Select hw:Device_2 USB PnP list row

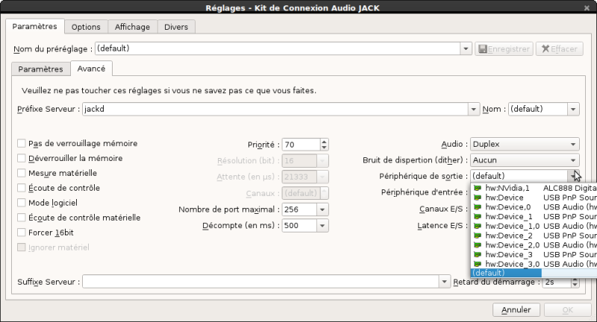[x=534, y=236]
